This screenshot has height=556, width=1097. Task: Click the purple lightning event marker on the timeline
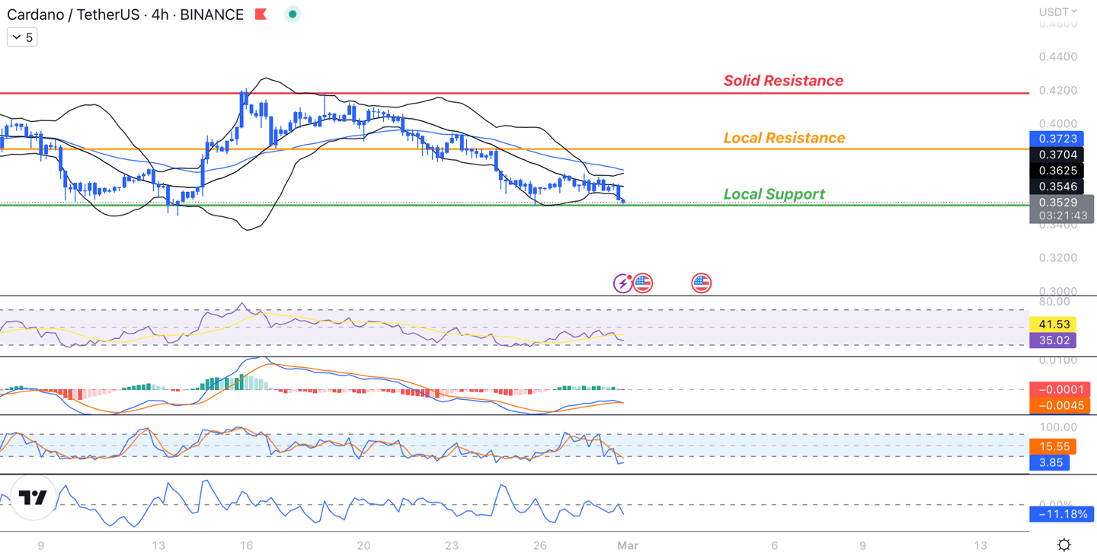coord(623,283)
